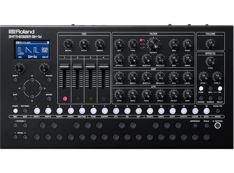
Task: Push the EXIT button
Action: [15, 99]
